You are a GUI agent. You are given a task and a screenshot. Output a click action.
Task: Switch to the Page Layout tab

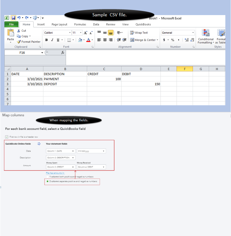59,25
